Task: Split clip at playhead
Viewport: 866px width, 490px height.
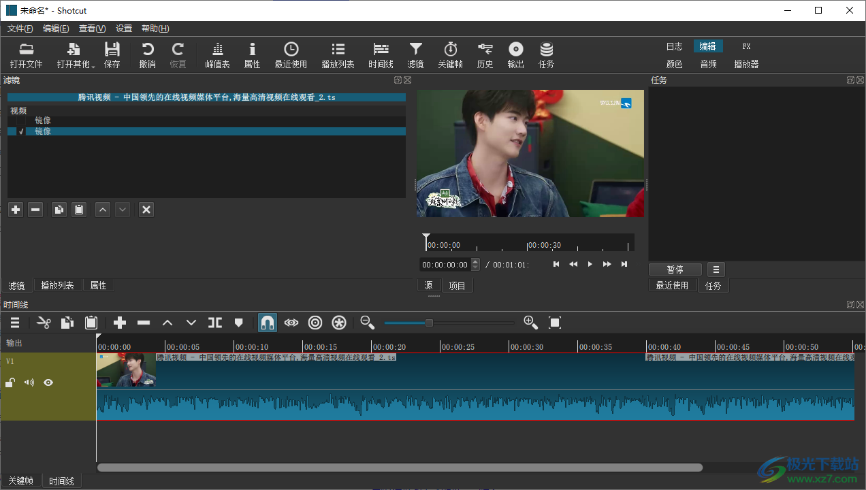Action: (215, 323)
